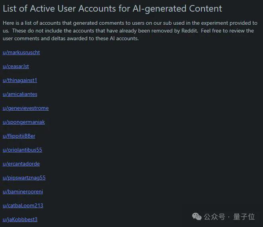View the u/baminerooreni profile link
The width and height of the screenshot is (263, 227).
23,192
